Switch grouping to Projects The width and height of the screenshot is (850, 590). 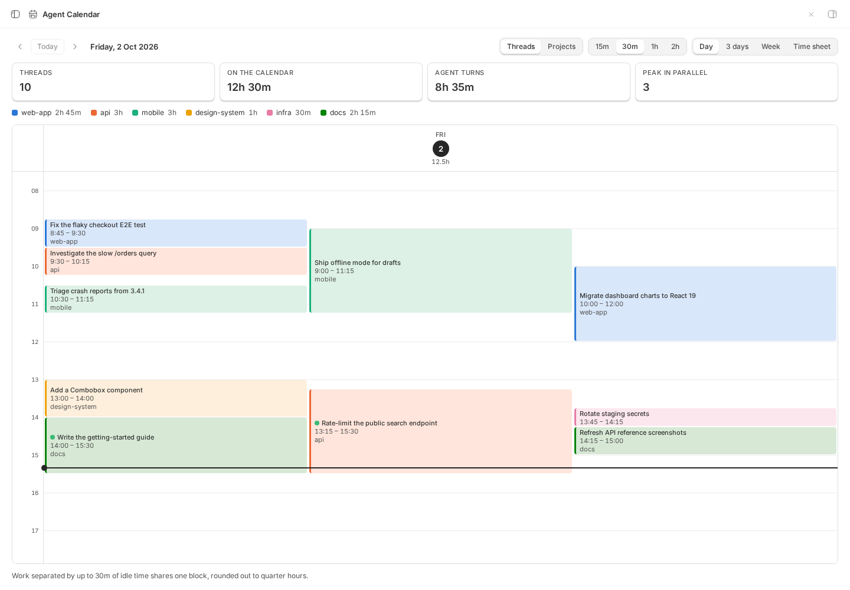(x=561, y=47)
